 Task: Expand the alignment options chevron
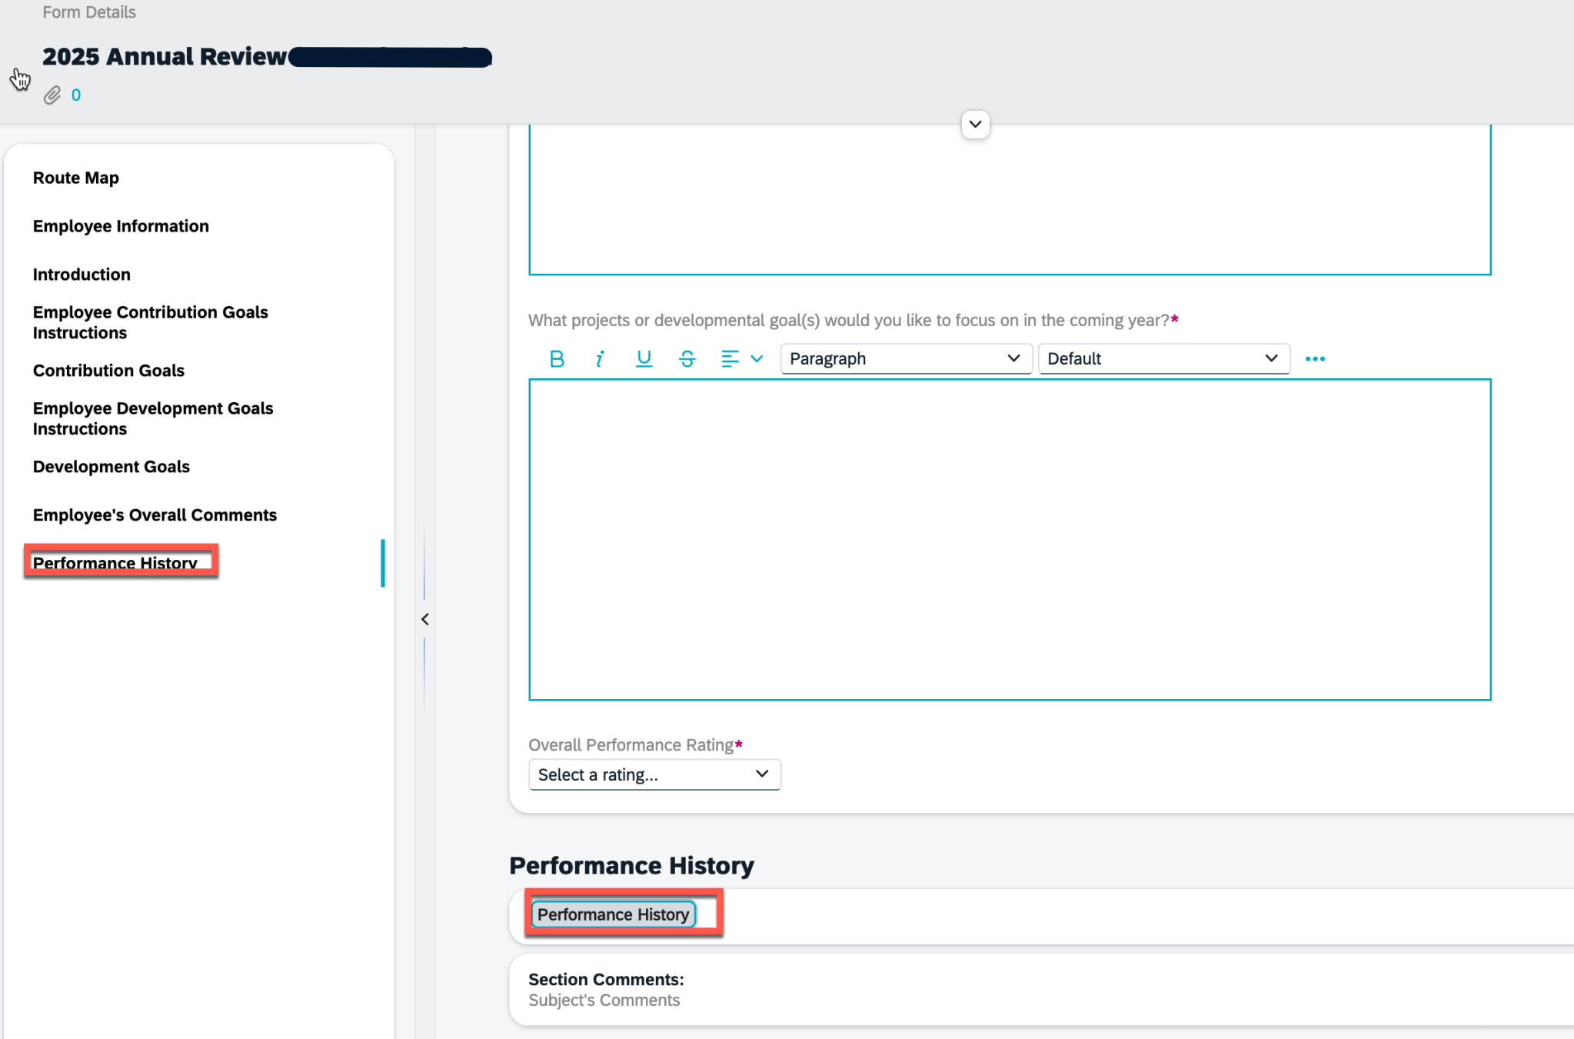tap(757, 358)
